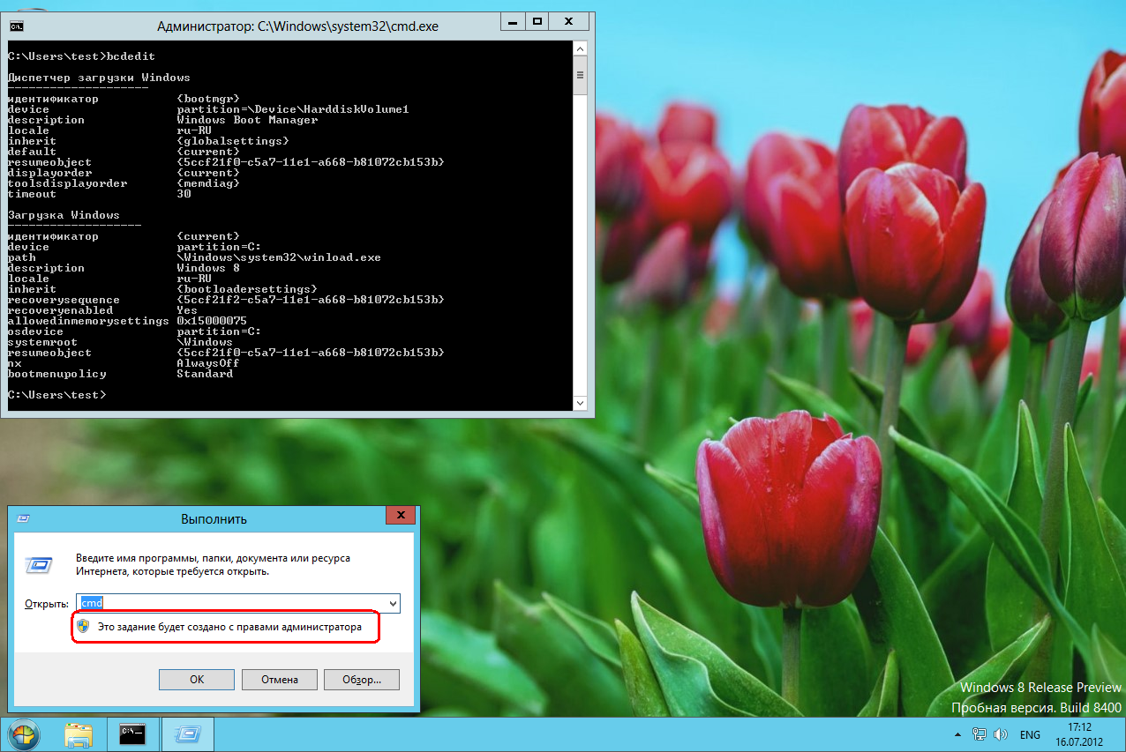Open the ENG input language selector
Image resolution: width=1126 pixels, height=752 pixels.
point(1031,733)
